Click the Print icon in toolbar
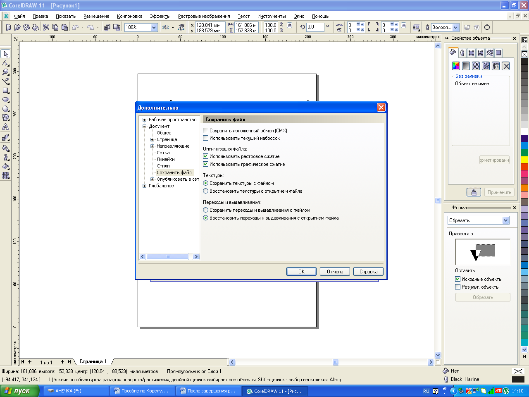Viewport: 529px width, 397px height. (36, 27)
